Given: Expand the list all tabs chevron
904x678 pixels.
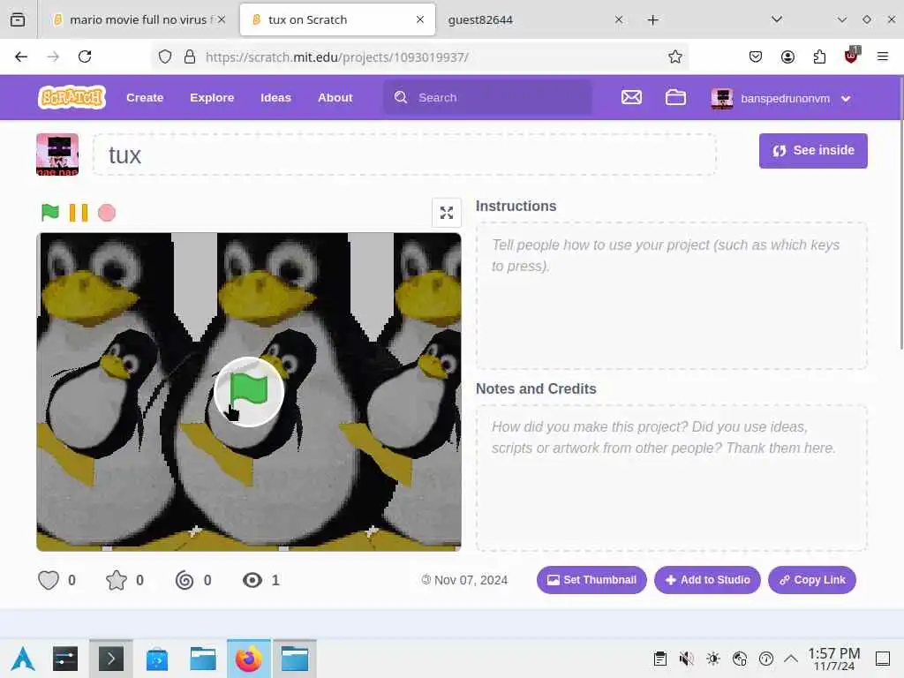Looking at the screenshot, I should pyautogui.click(x=777, y=19).
